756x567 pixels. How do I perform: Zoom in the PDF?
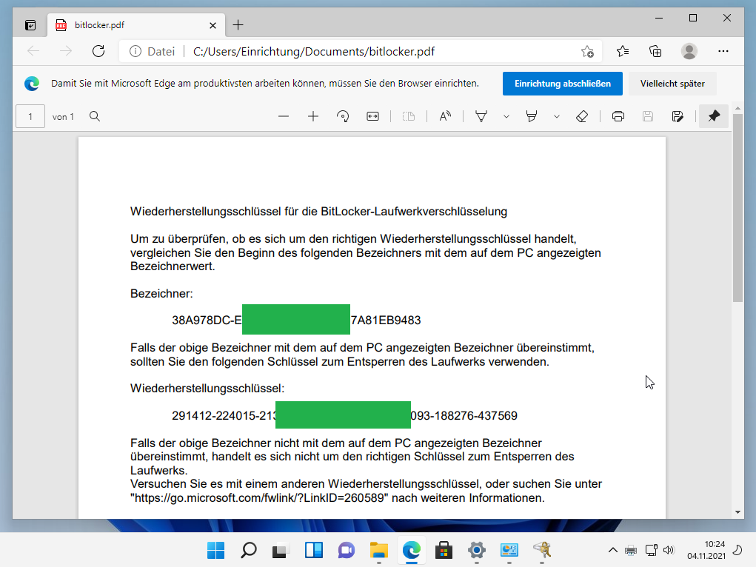pos(313,116)
